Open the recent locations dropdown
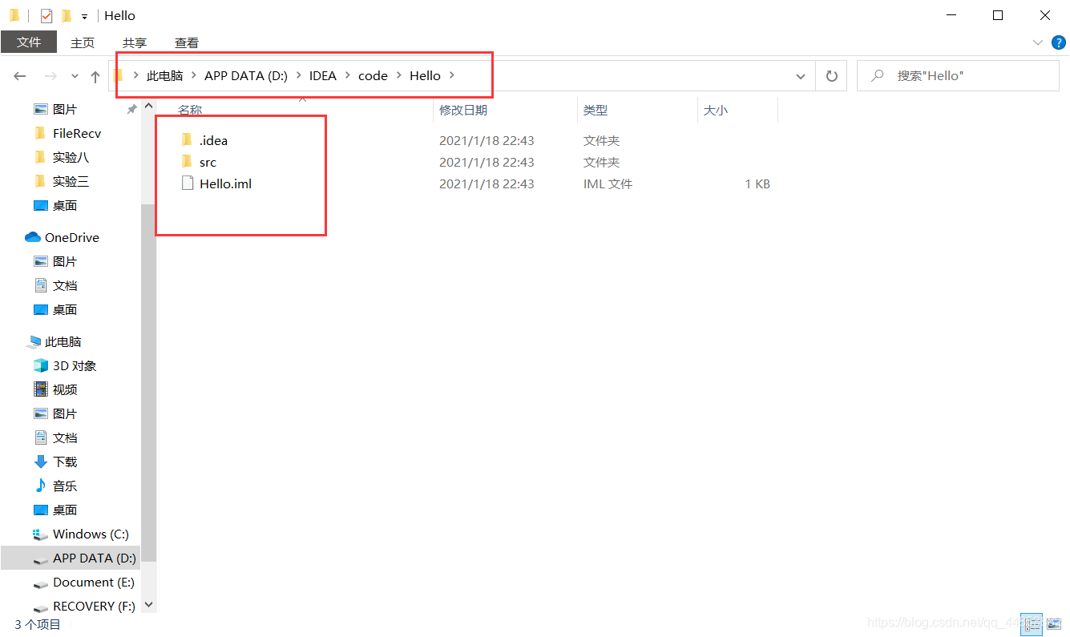1070x637 pixels. (x=75, y=76)
